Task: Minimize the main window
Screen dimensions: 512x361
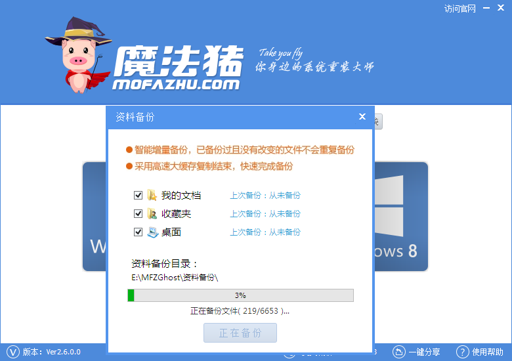Action: click(486, 8)
